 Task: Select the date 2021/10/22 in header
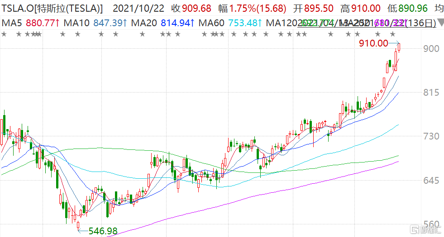[x=138, y=8]
